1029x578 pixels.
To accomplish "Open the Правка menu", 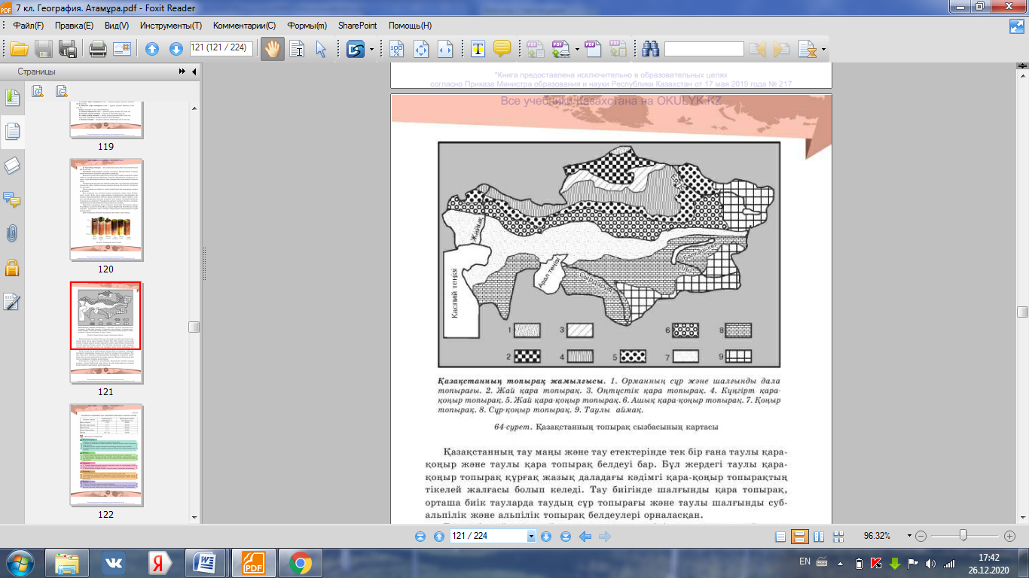I will (x=75, y=25).
